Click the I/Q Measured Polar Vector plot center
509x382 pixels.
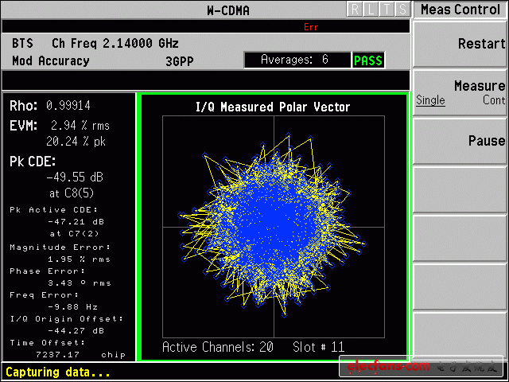(274, 227)
